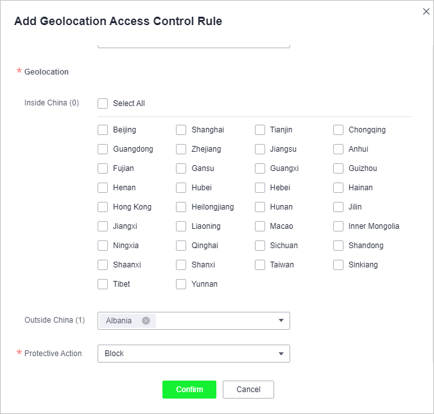
Task: Select the Yunnan checkbox
Action: click(181, 284)
